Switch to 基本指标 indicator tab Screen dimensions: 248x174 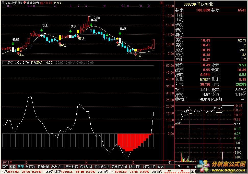click(x=72, y=167)
